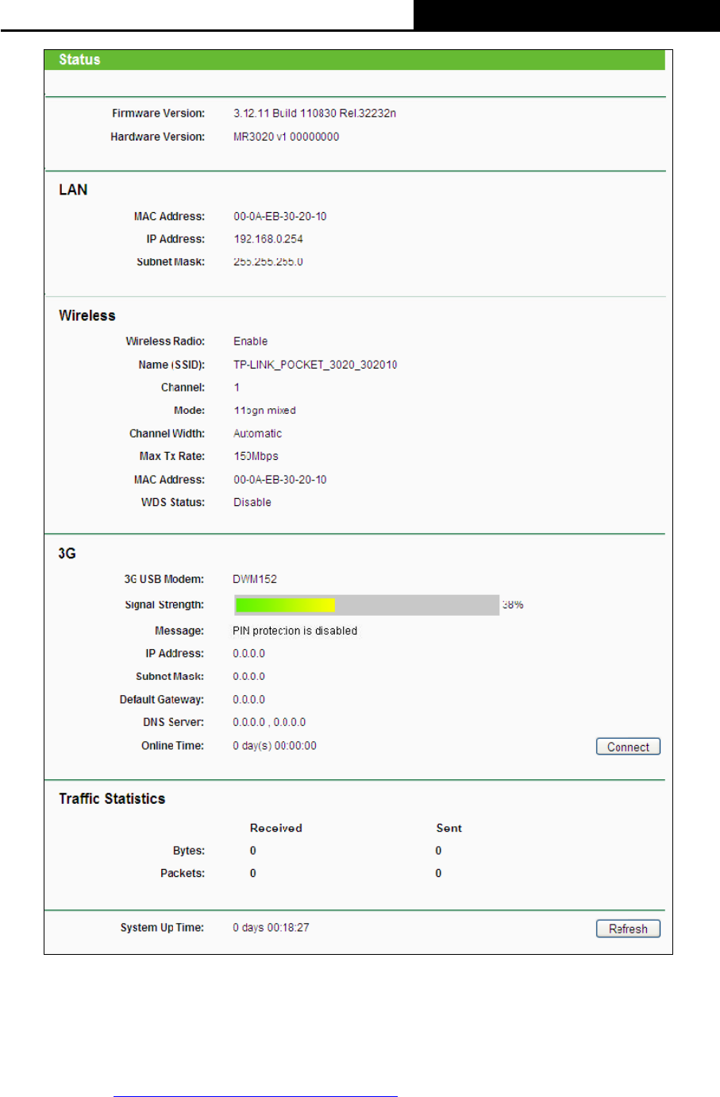Click the Sent column header
The image size is (720, 1097).
(449, 828)
